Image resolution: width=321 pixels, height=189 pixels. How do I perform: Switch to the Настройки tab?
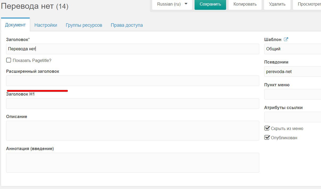pyautogui.click(x=46, y=25)
